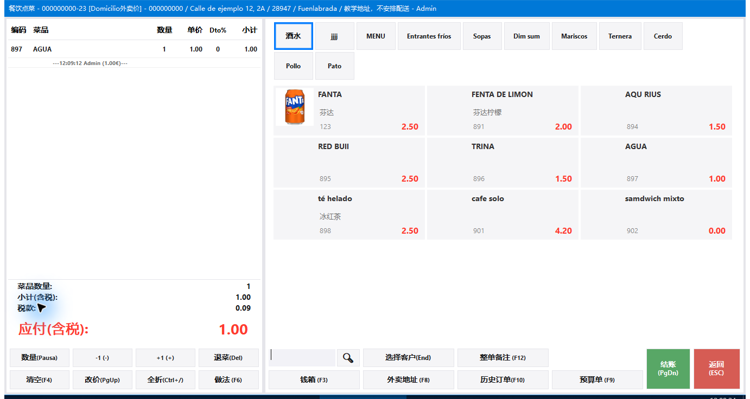The height and width of the screenshot is (399, 750).
Task: Click the 数量 (Pausa) quantity button
Action: (39, 358)
